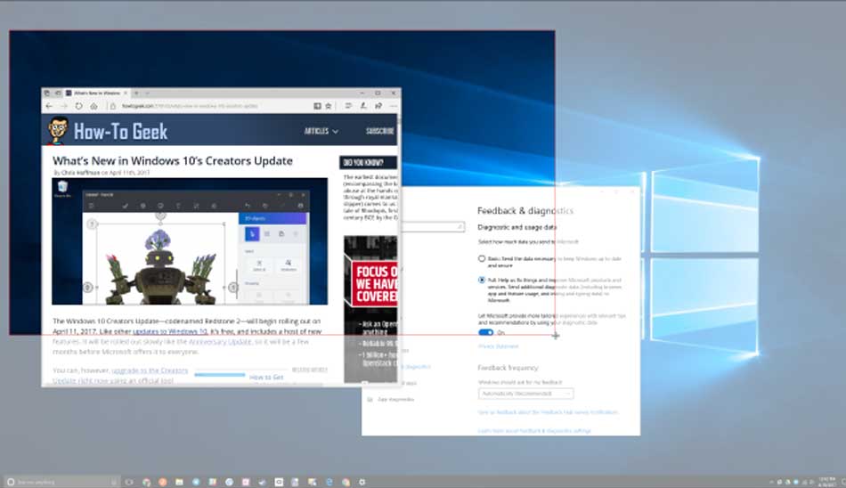The image size is (846, 488).
Task: Open the Edge home page button
Action: pyautogui.click(x=94, y=106)
